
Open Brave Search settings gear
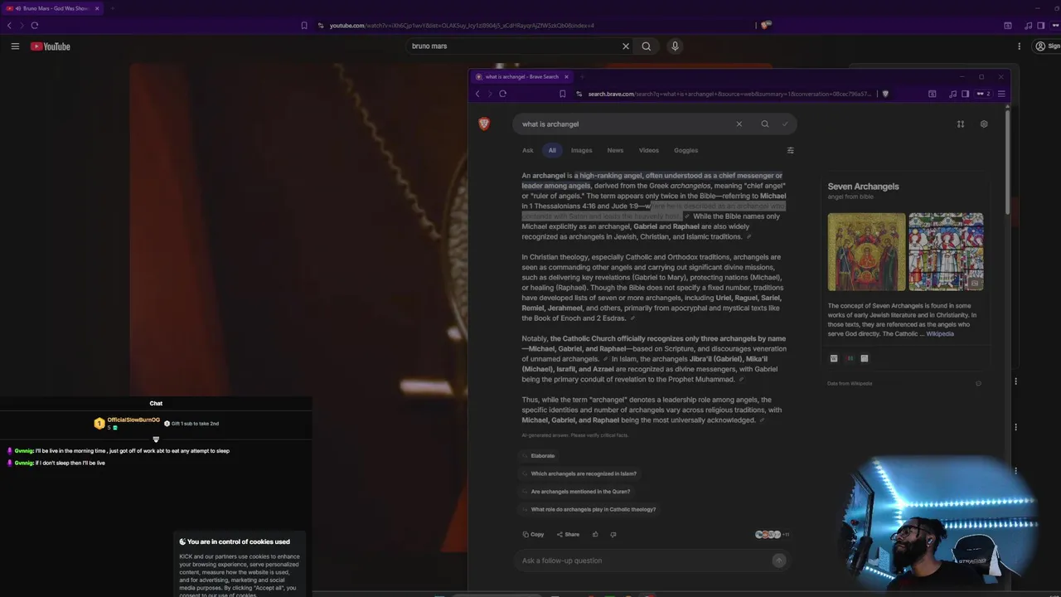pyautogui.click(x=984, y=124)
